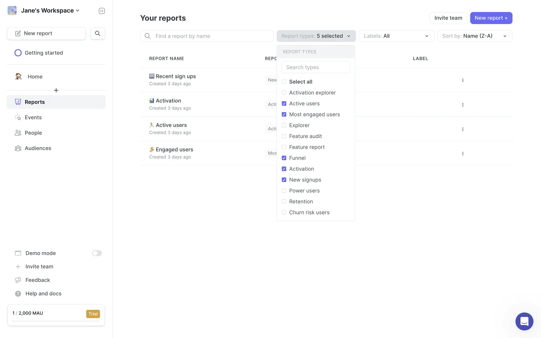Image resolution: width=541 pixels, height=338 pixels.
Task: Open three-dot menu for Recent sign ups
Action: [463, 80]
